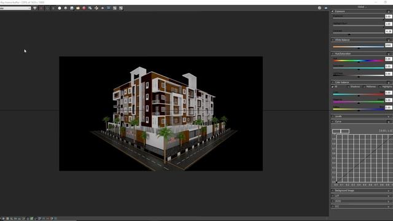This screenshot has width=393, height=221.
Task: Toggle the red channel view icon
Action: [x=41, y=8]
